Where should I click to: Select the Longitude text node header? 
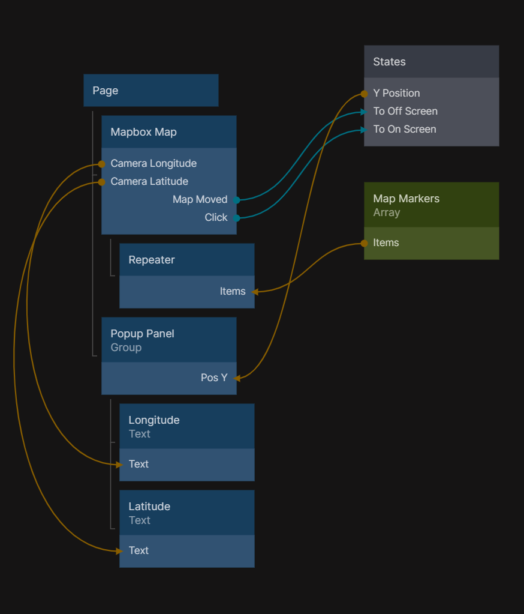pos(186,427)
